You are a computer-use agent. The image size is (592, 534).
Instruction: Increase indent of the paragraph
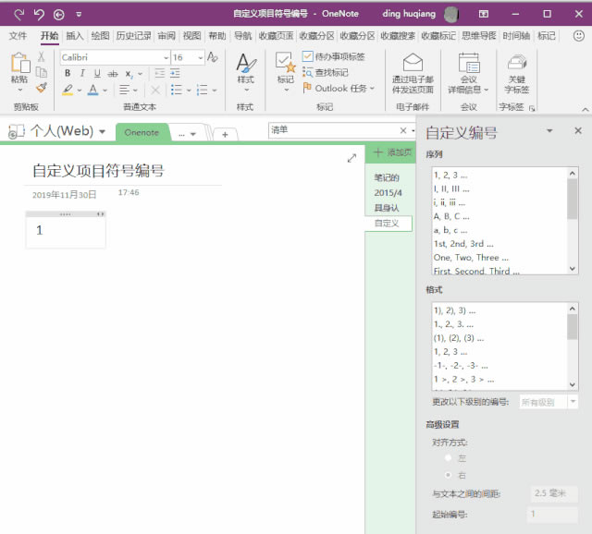click(x=175, y=73)
